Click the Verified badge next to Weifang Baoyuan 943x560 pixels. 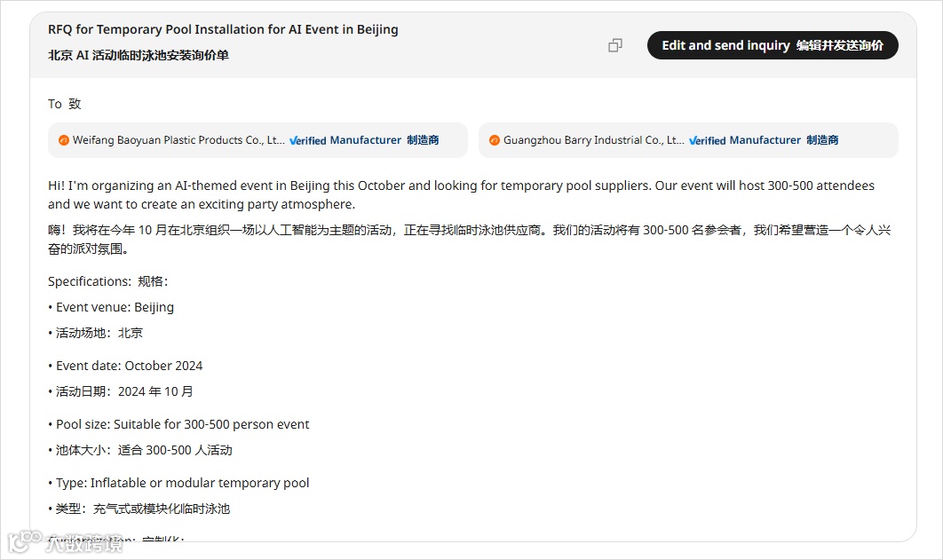pyautogui.click(x=308, y=140)
